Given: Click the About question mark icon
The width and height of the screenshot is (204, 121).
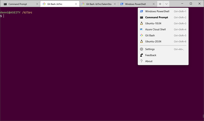Looking at the screenshot, I should [142, 61].
